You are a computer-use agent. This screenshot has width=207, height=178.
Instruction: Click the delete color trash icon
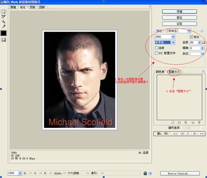pyautogui.click(x=199, y=122)
